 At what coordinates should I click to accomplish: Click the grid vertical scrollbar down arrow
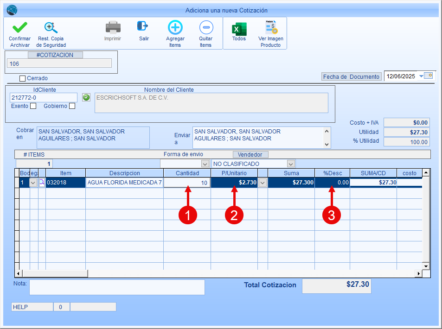(x=426, y=266)
